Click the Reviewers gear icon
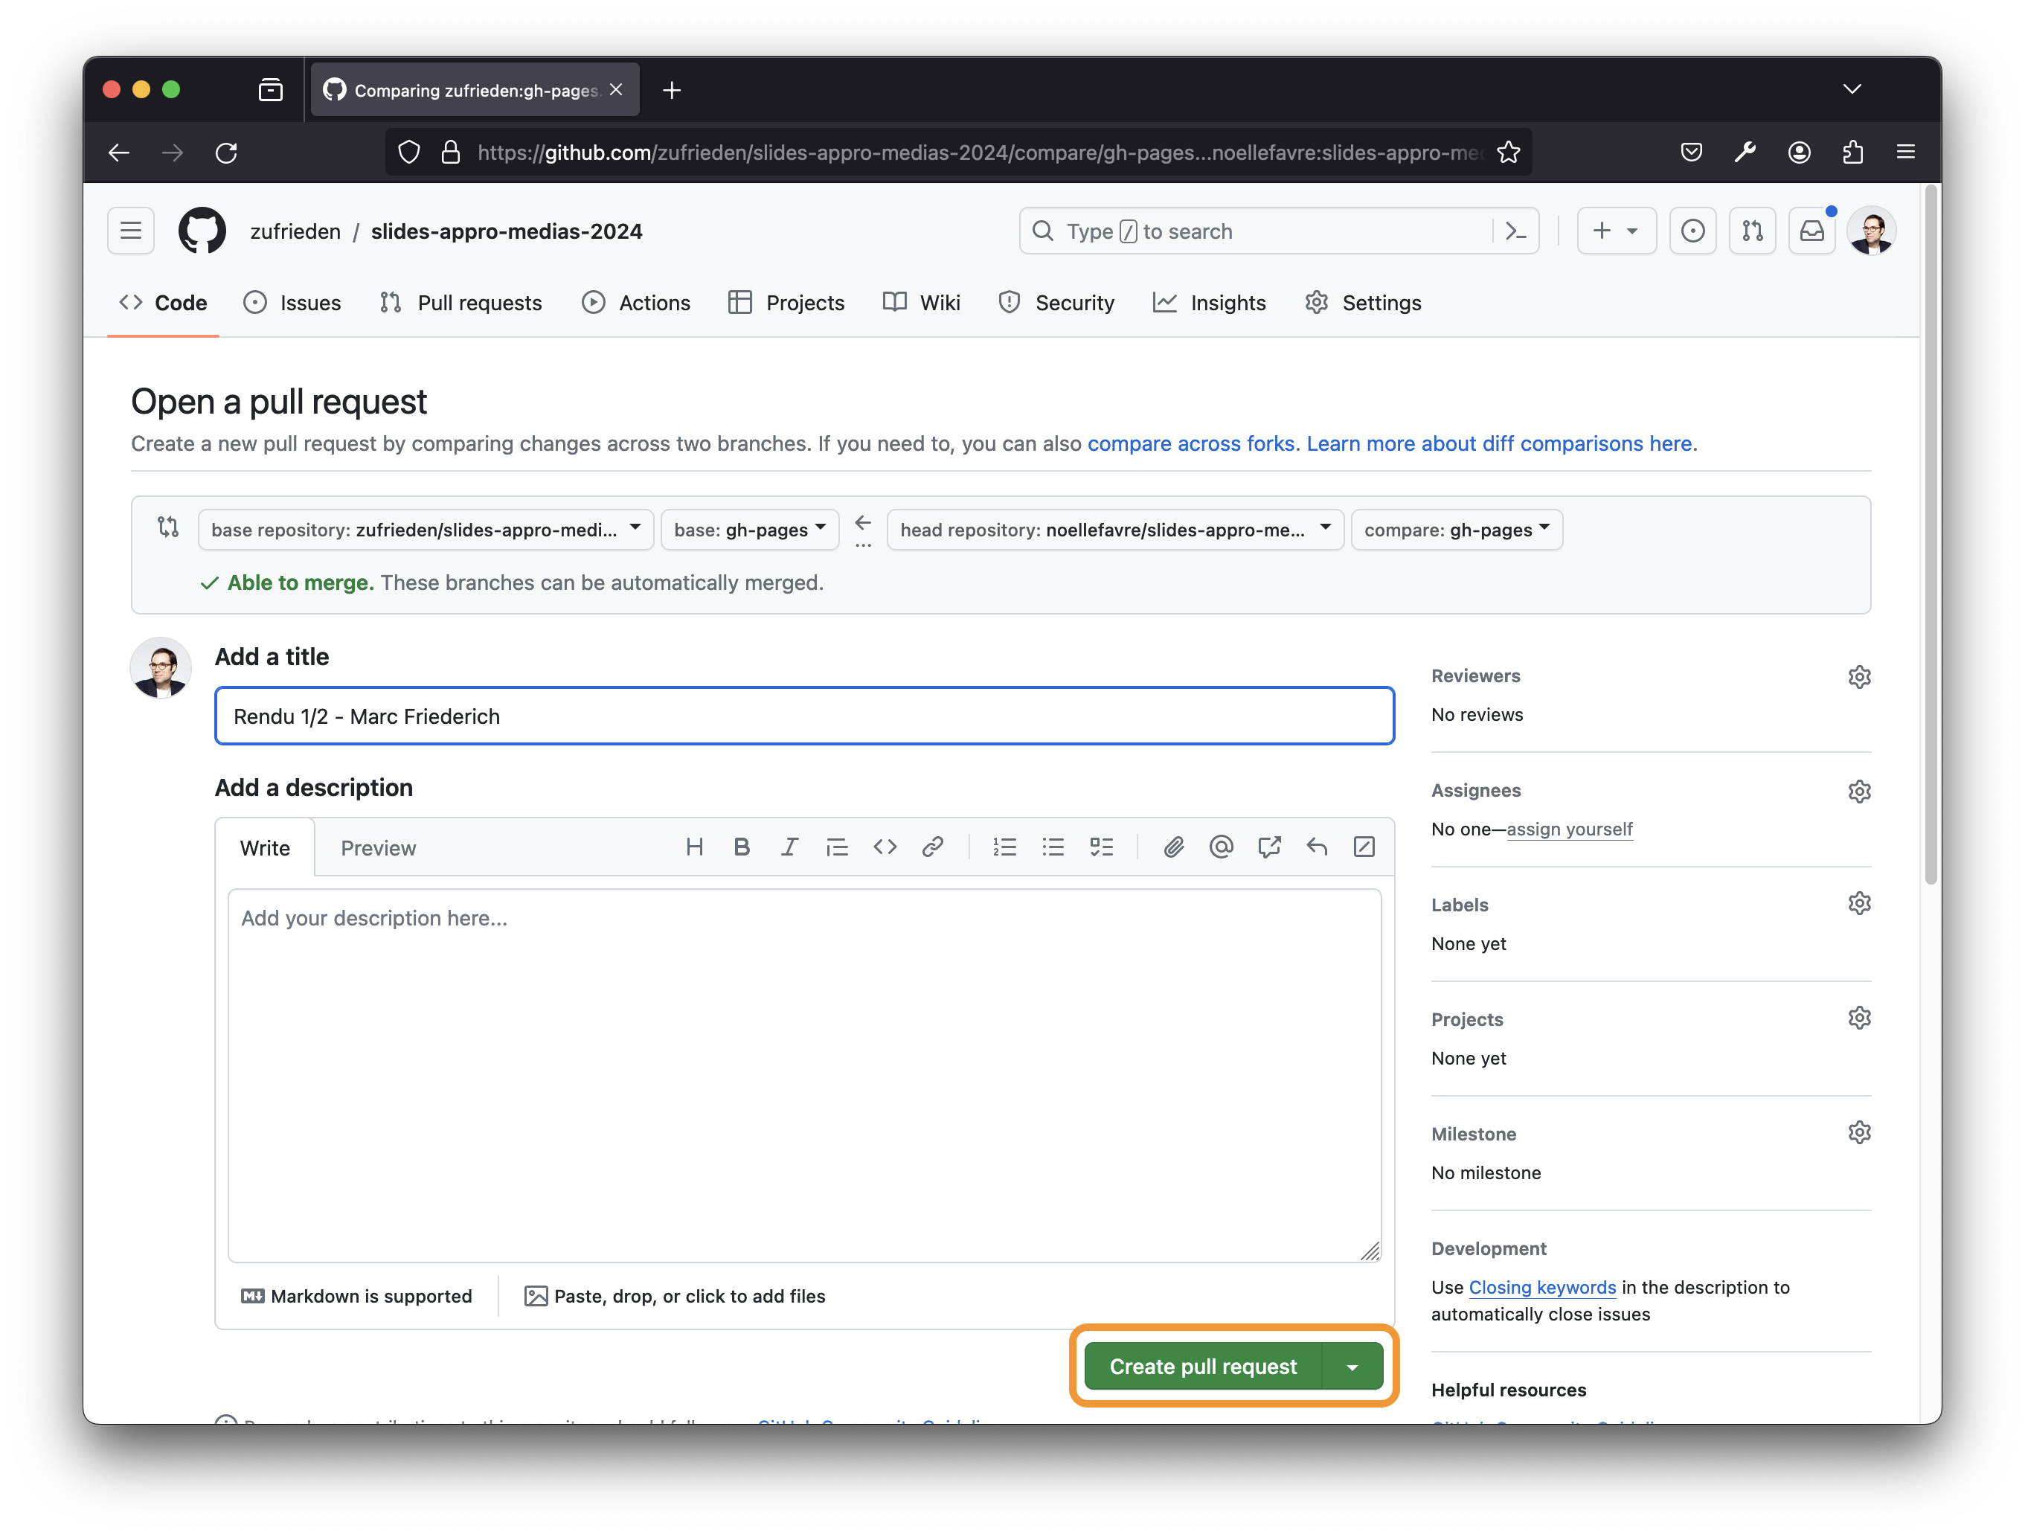 [1858, 677]
